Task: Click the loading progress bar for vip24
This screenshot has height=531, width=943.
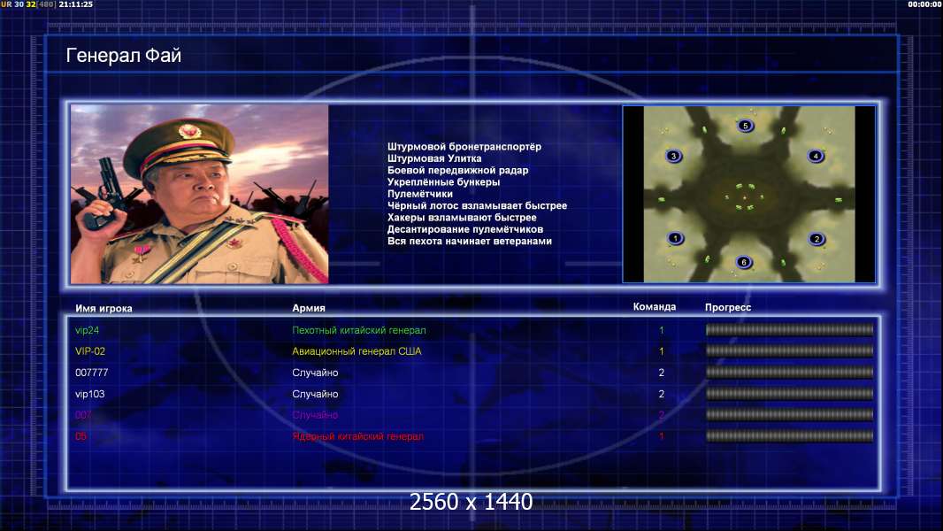Action: pyautogui.click(x=789, y=329)
